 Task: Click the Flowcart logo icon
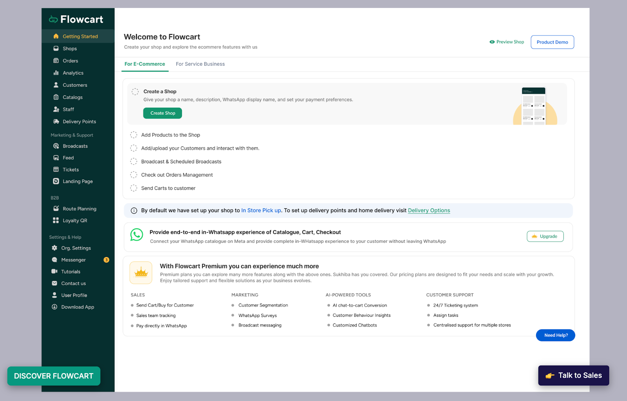pyautogui.click(x=53, y=19)
